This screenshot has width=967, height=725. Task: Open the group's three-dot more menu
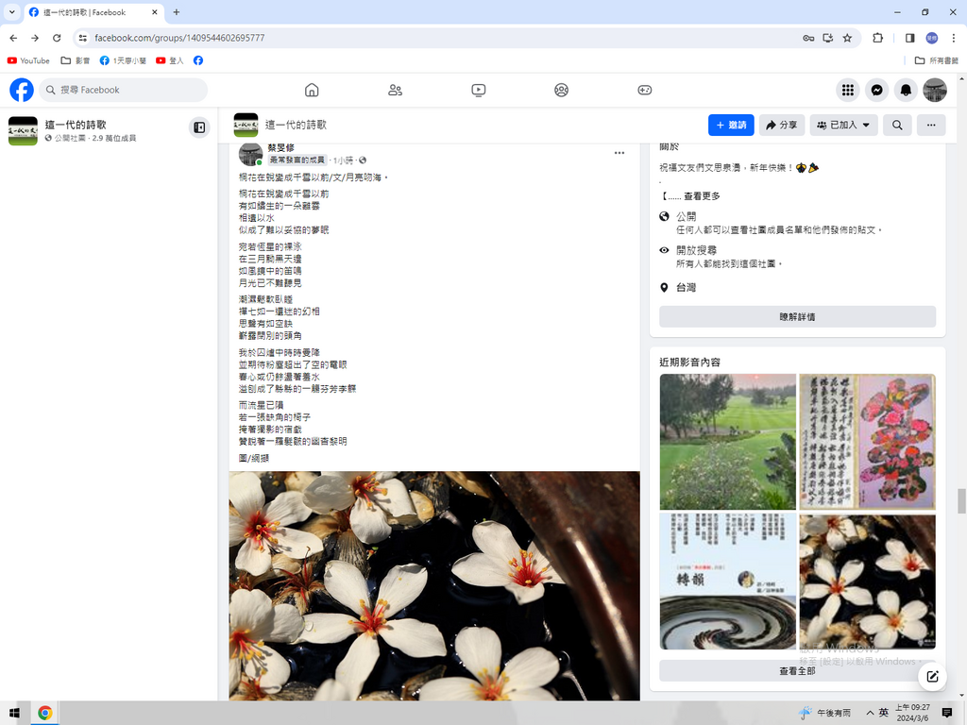click(930, 125)
